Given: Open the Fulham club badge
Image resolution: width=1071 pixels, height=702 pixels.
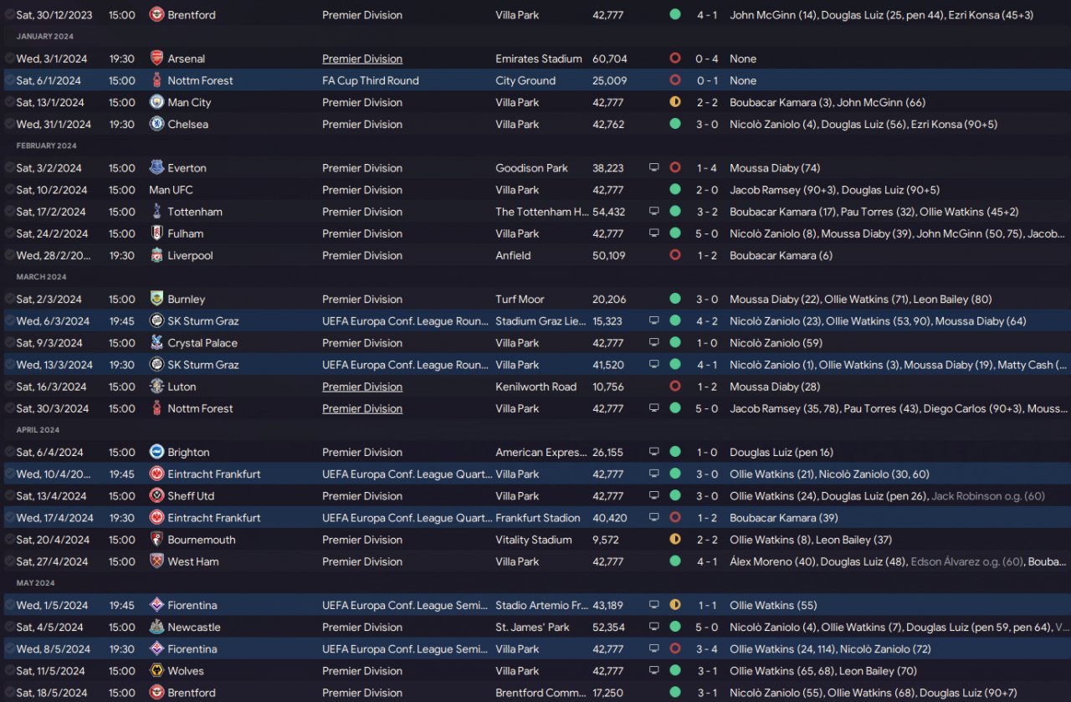Looking at the screenshot, I should tap(156, 233).
